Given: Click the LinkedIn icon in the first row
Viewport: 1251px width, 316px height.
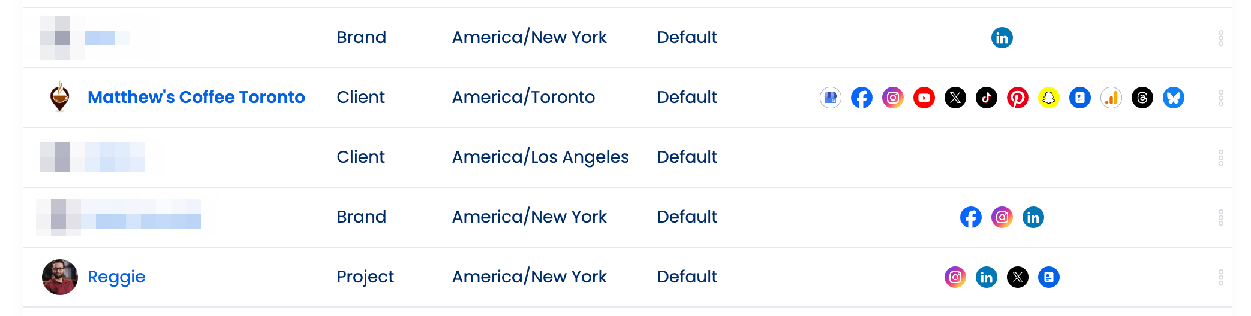Looking at the screenshot, I should [1002, 38].
